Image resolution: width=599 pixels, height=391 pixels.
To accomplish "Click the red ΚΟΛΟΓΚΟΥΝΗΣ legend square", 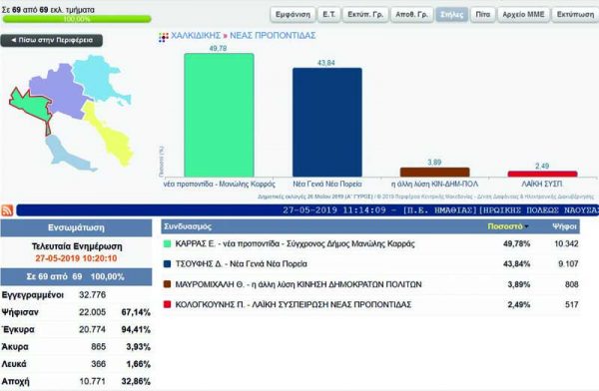I will (x=167, y=304).
